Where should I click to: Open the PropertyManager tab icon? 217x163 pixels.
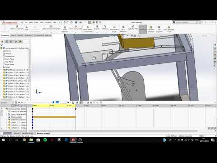coord(7,42)
